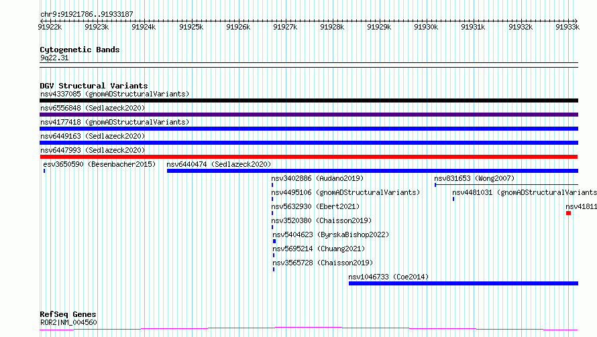
Task: Open the esv3650590 (Besenbacher2015) label
Action: click(x=99, y=164)
